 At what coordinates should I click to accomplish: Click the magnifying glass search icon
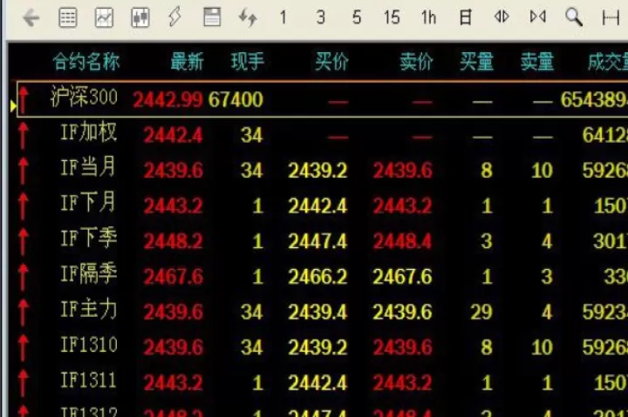(574, 17)
